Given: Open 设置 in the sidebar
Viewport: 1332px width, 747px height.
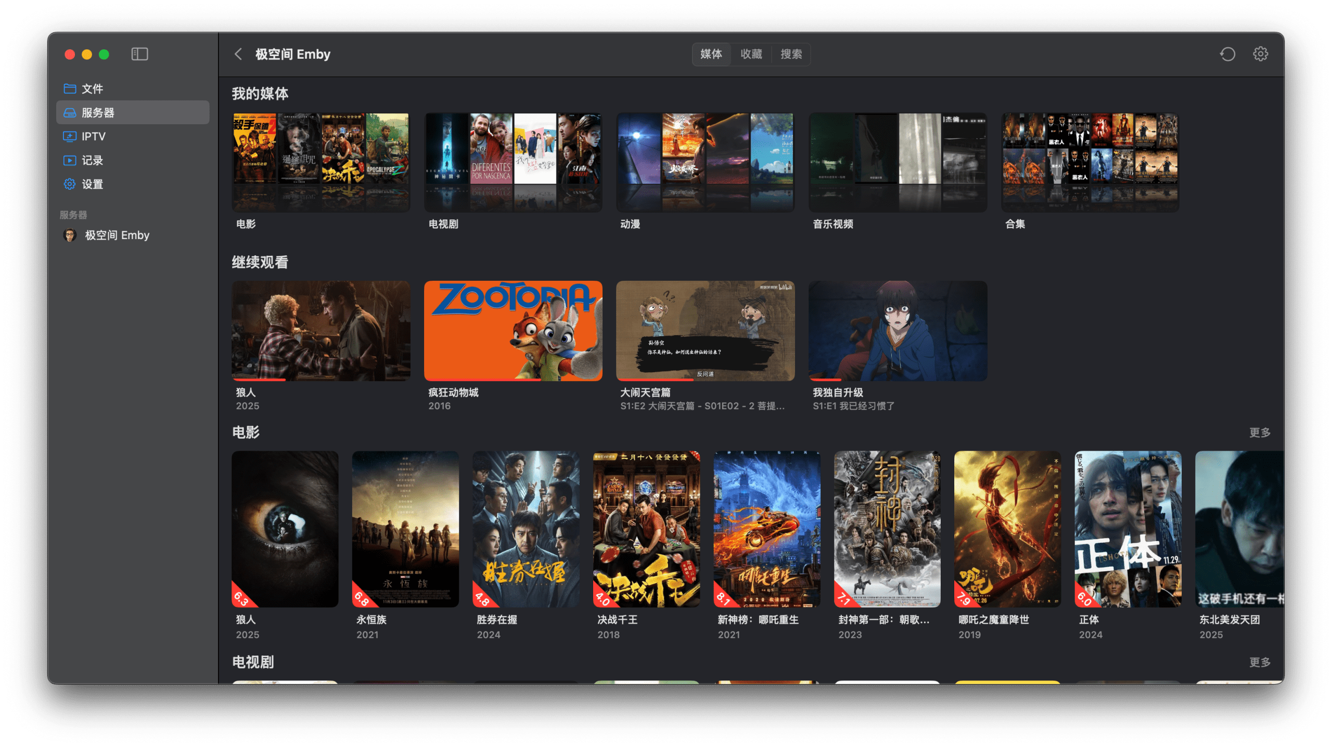Looking at the screenshot, I should 133,184.
